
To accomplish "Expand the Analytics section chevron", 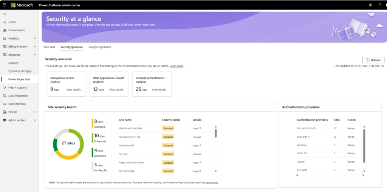I will tap(35, 38).
